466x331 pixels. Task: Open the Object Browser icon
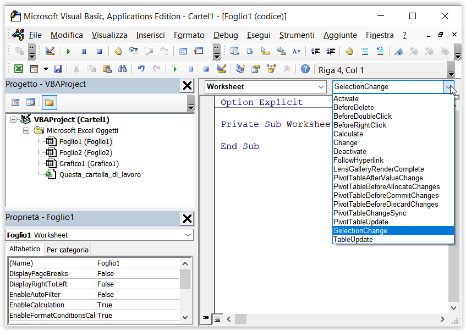tap(271, 69)
